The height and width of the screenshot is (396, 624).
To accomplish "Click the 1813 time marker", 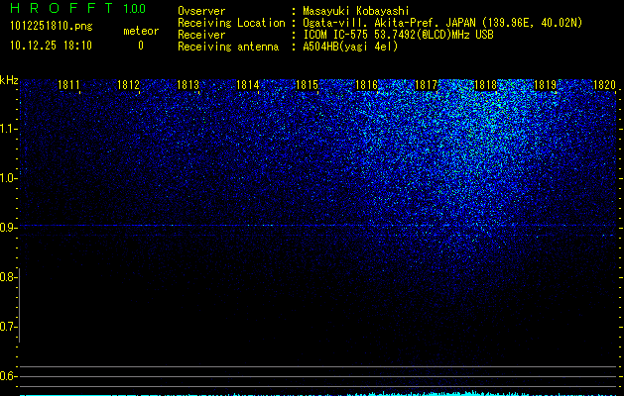I will tap(187, 85).
